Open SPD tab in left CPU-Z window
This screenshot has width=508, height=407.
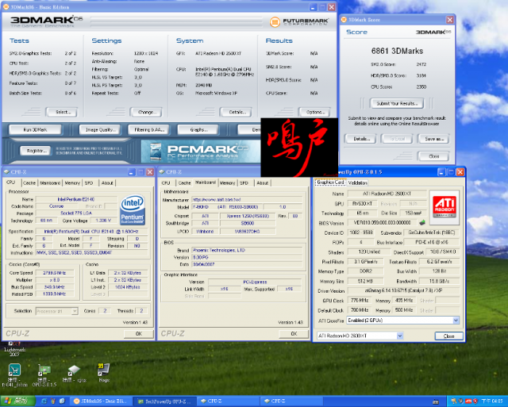click(x=89, y=183)
